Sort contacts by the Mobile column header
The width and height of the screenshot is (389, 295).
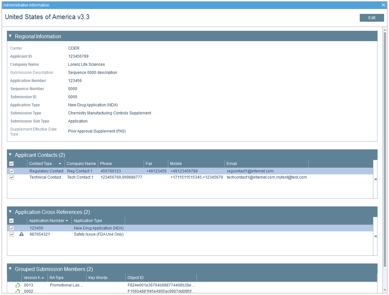click(196, 164)
